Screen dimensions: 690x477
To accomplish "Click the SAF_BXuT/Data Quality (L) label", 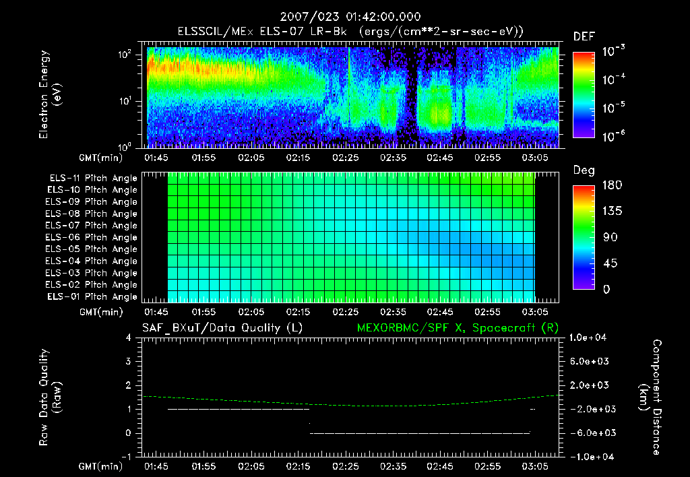I will pos(222,328).
